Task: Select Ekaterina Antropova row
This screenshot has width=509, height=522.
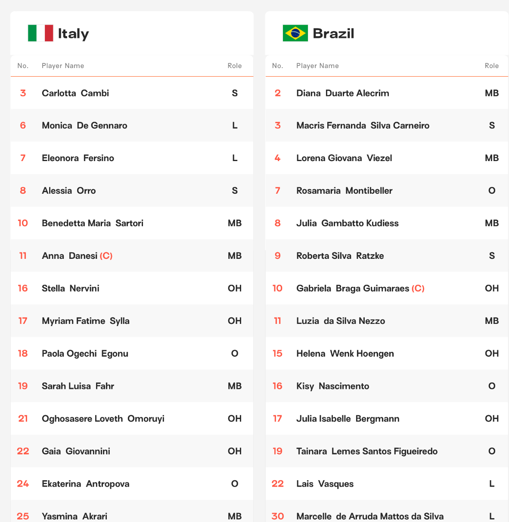Action: pyautogui.click(x=132, y=484)
